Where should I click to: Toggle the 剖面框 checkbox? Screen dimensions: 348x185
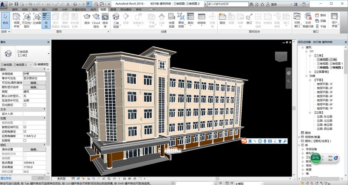click(x=25, y=140)
